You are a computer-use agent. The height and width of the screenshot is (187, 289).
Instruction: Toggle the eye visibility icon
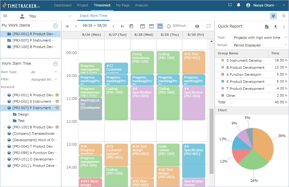tap(197, 26)
